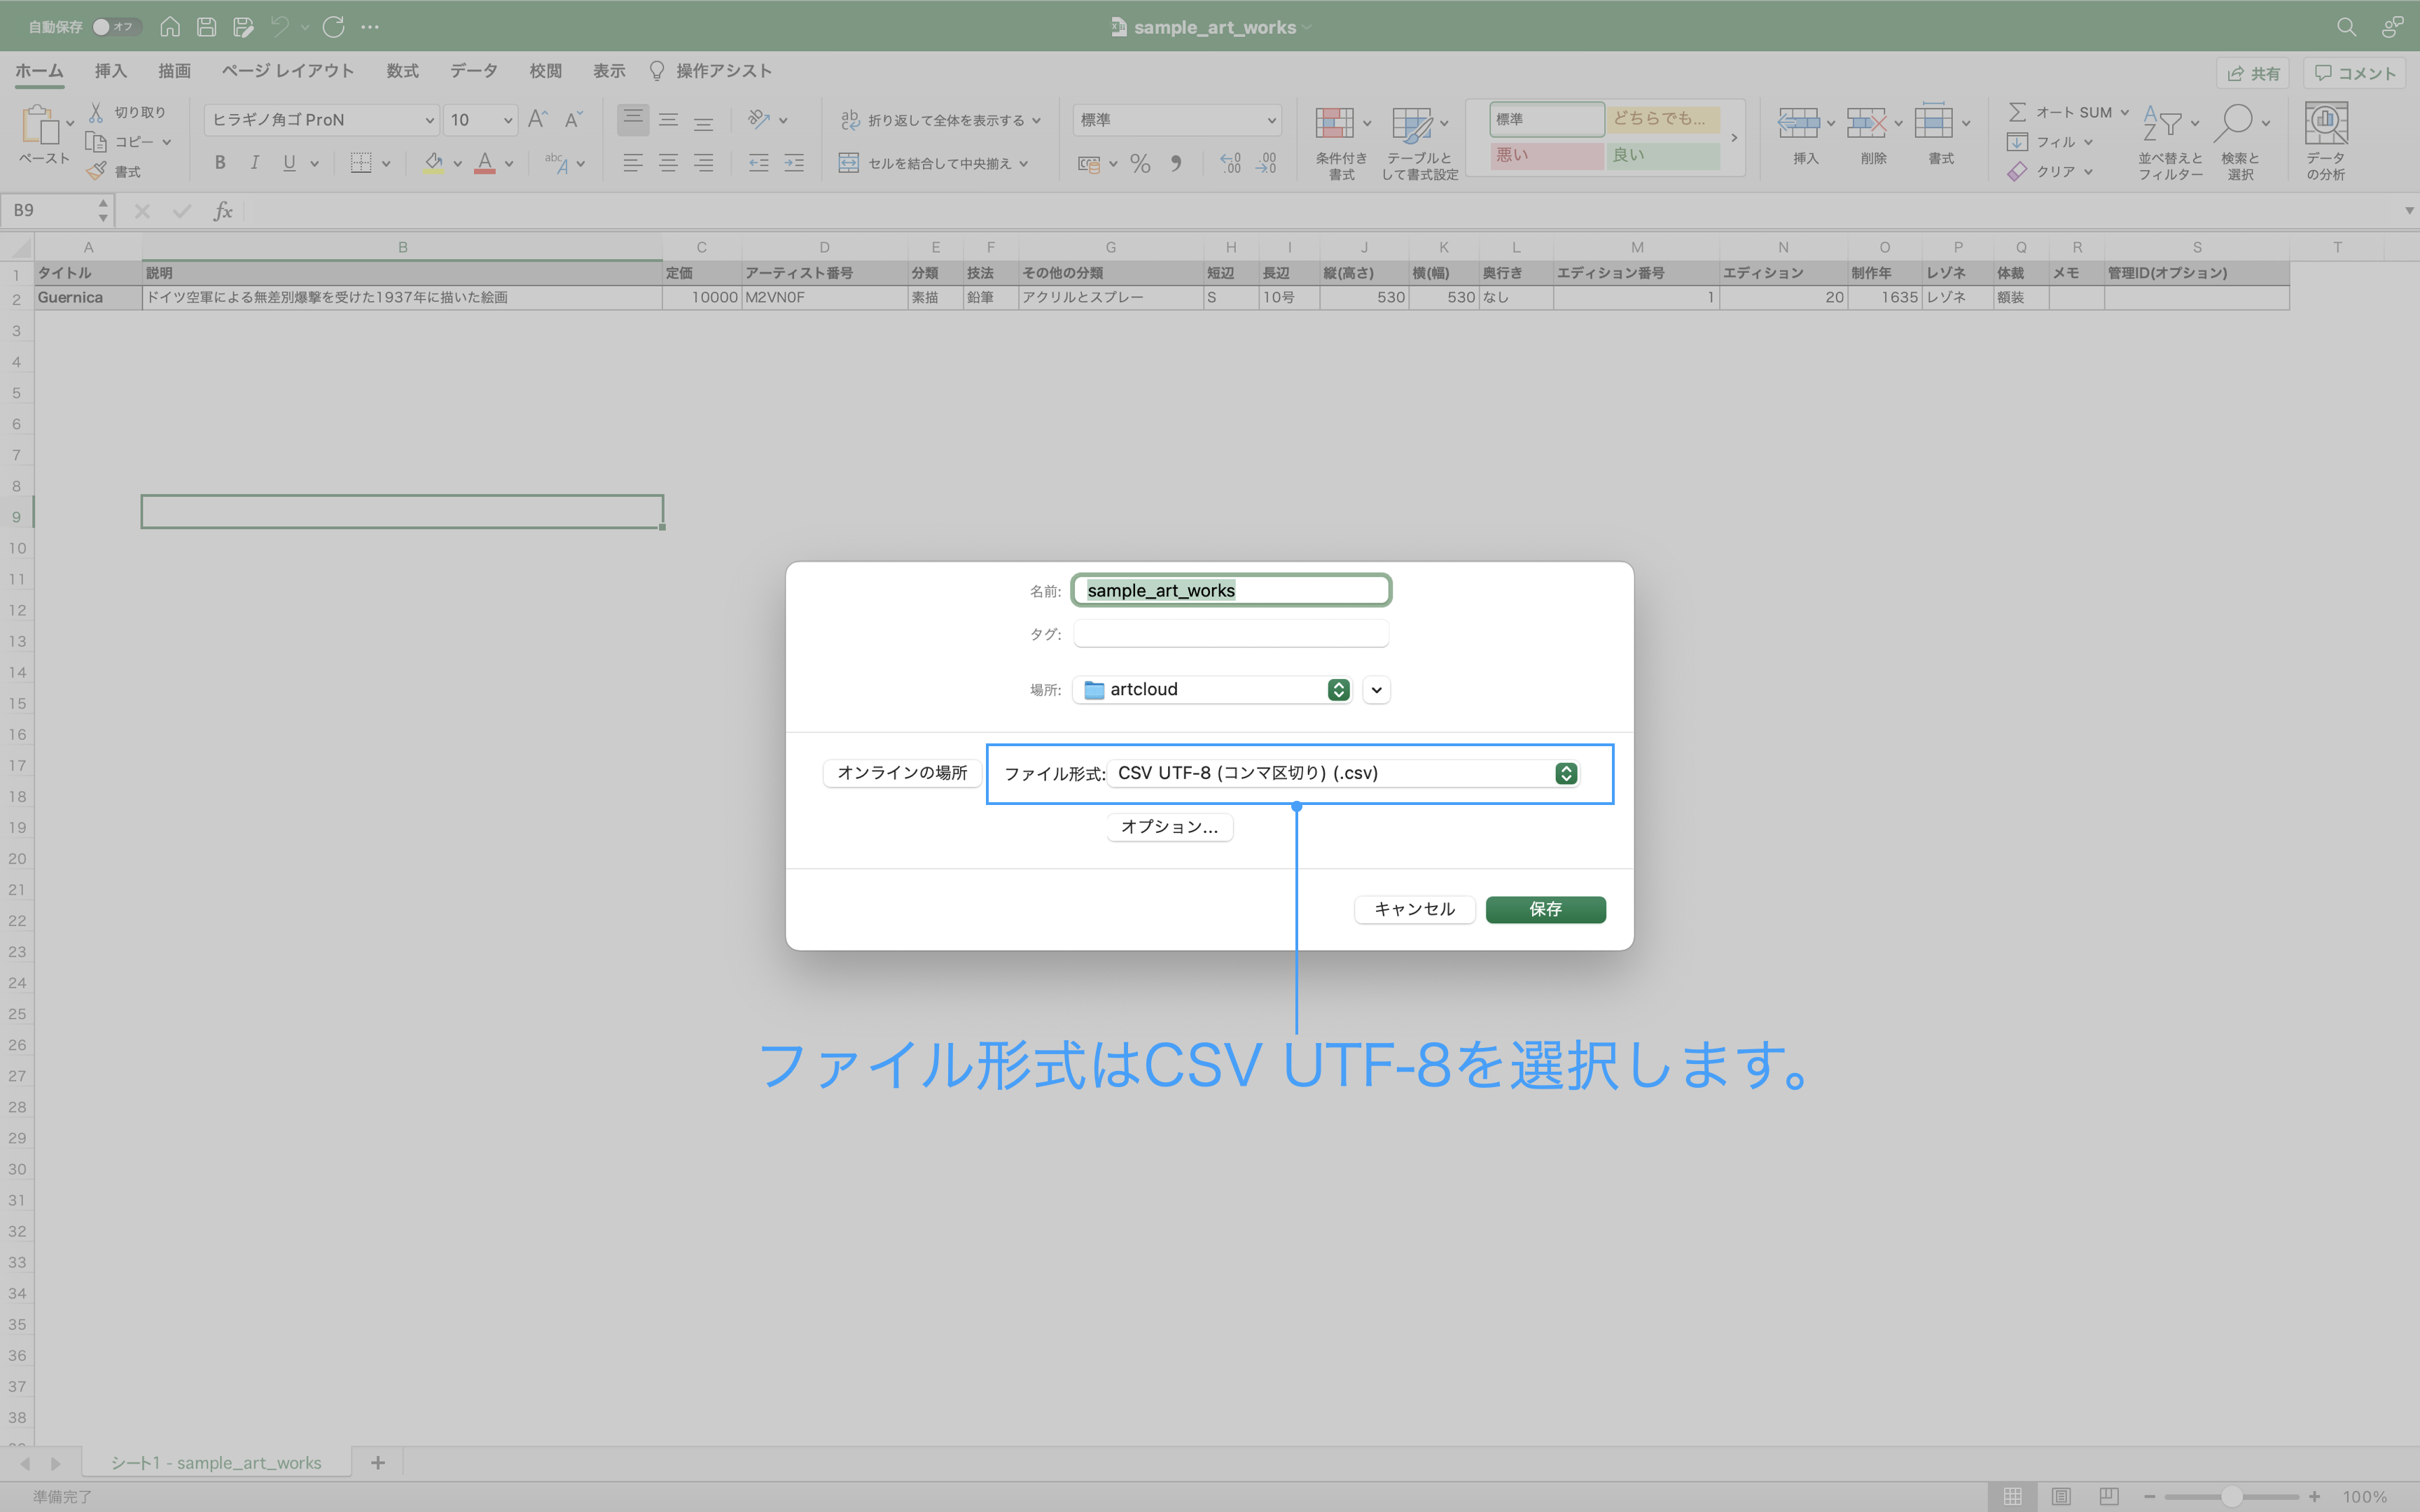Toggle italic formatting
Screen dimensions: 2420x1512
pos(254,162)
